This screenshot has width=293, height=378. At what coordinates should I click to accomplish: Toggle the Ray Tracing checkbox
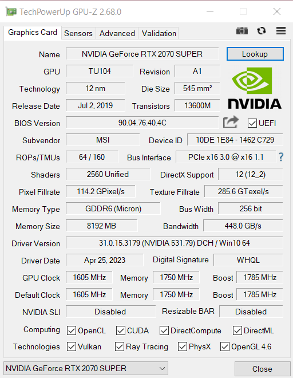(x=119, y=346)
